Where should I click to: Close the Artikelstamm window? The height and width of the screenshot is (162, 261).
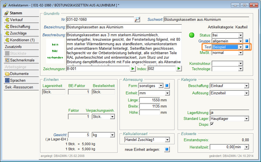pyautogui.click(x=254, y=5)
